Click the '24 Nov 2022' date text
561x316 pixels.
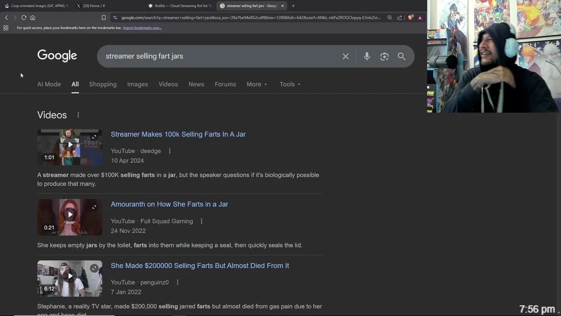coord(128,231)
